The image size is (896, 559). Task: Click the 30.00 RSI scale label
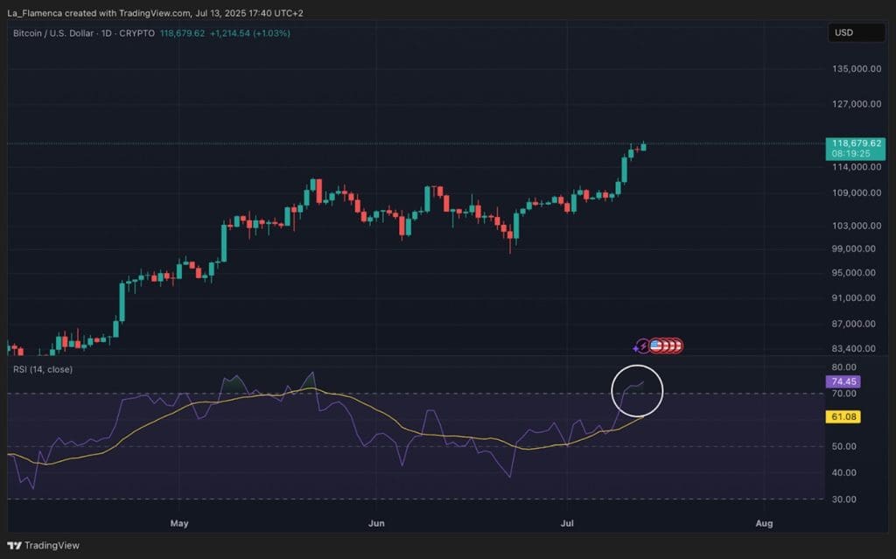tap(844, 499)
